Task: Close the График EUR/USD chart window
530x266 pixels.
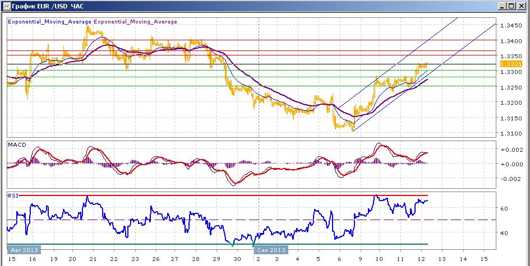Action: (x=522, y=6)
